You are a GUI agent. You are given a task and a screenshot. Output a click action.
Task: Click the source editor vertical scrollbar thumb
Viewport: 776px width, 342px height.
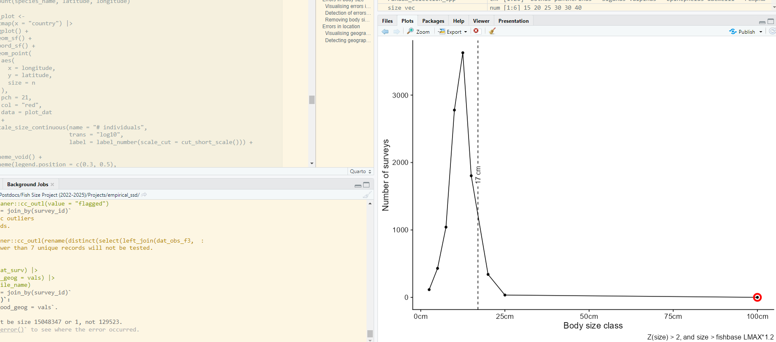(x=312, y=99)
